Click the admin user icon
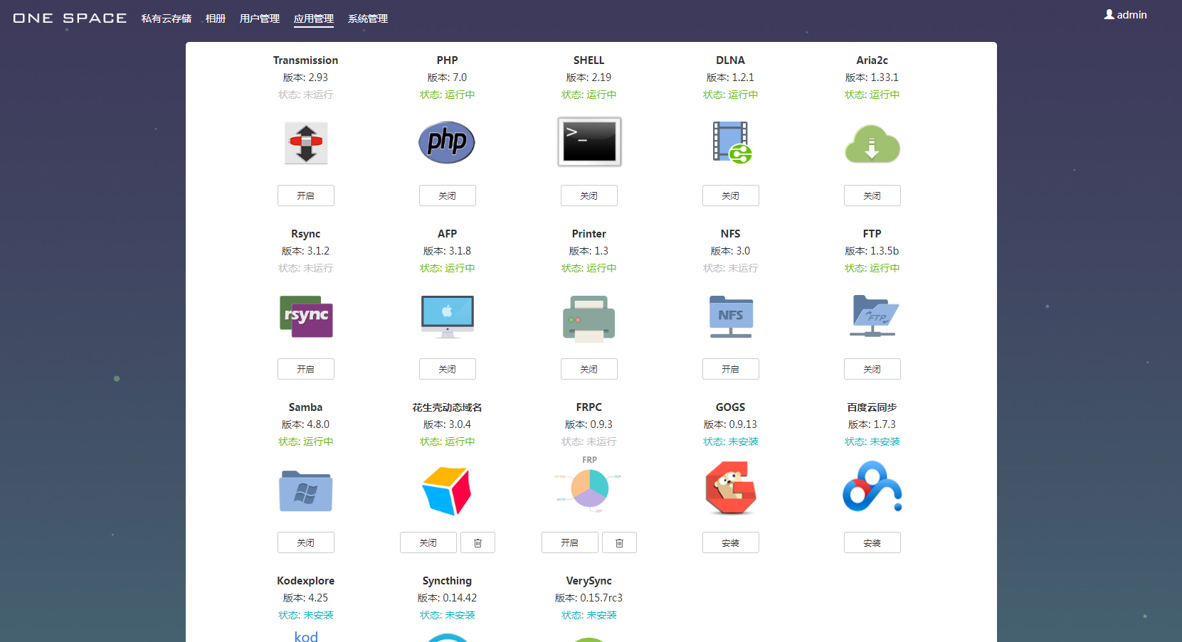The height and width of the screenshot is (642, 1182). [x=1109, y=14]
